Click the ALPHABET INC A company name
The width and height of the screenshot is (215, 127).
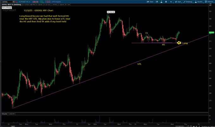click(x=24, y=2)
